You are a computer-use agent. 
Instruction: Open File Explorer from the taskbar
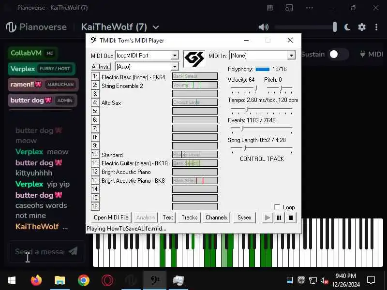(x=60, y=280)
